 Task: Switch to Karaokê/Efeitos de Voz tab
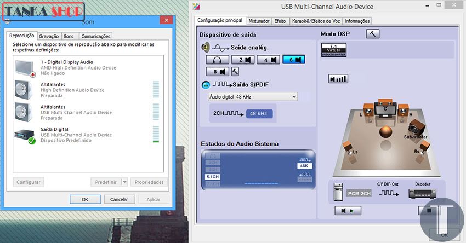pyautogui.click(x=316, y=21)
